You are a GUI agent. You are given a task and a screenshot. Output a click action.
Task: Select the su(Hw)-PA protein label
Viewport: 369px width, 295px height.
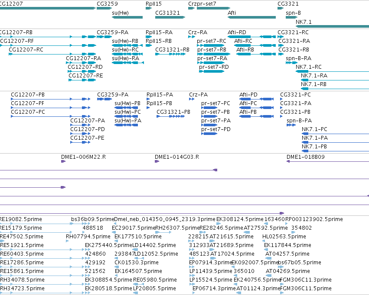(x=128, y=121)
